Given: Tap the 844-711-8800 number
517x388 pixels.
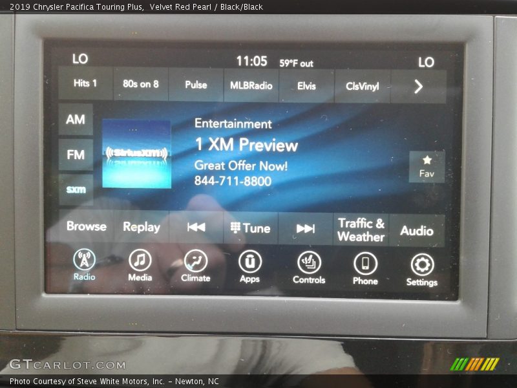Looking at the screenshot, I should pyautogui.click(x=233, y=181).
